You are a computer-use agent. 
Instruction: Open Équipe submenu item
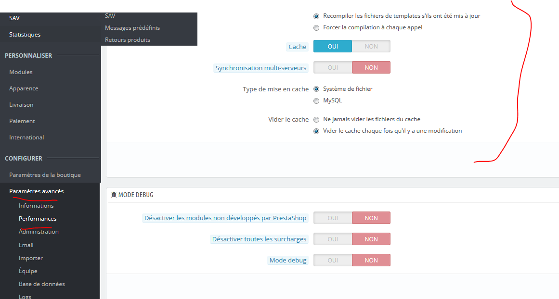coord(28,271)
